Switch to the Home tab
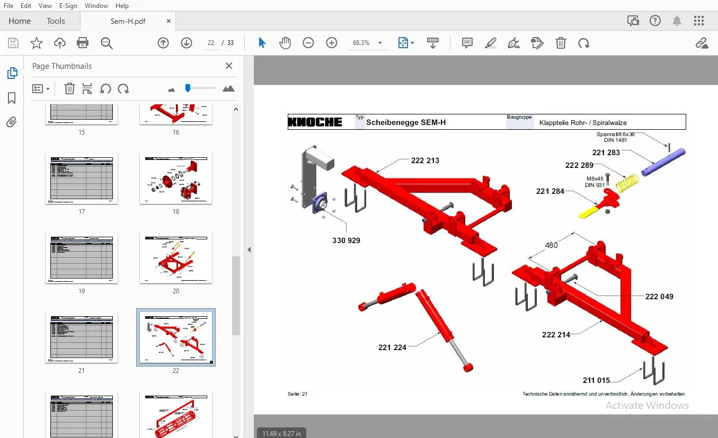Image resolution: width=718 pixels, height=438 pixels. pyautogui.click(x=20, y=21)
